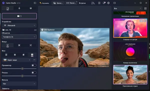Open the background more options ellipsis
150x91 pixels.
(x=34, y=60)
